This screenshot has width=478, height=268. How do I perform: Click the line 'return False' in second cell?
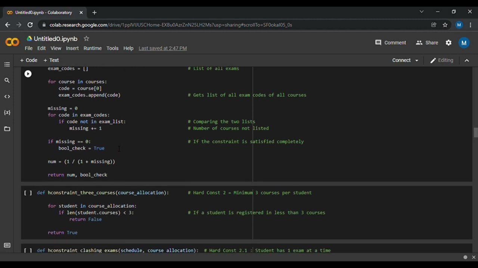coord(86,219)
